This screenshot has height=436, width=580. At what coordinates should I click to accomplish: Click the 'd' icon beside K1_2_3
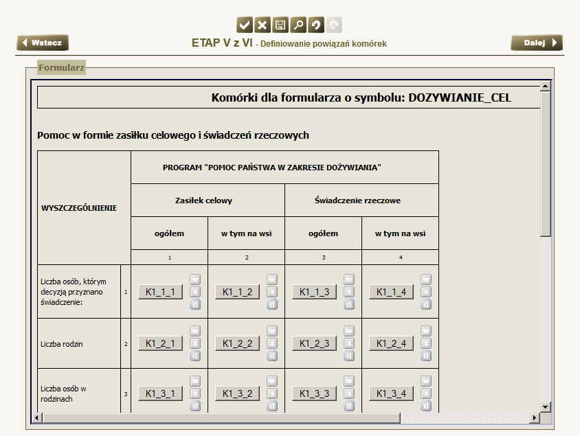[x=349, y=356]
